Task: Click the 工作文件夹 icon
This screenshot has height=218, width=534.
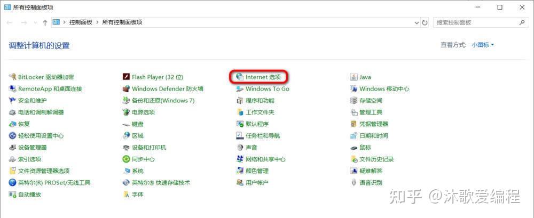Action: click(x=240, y=112)
